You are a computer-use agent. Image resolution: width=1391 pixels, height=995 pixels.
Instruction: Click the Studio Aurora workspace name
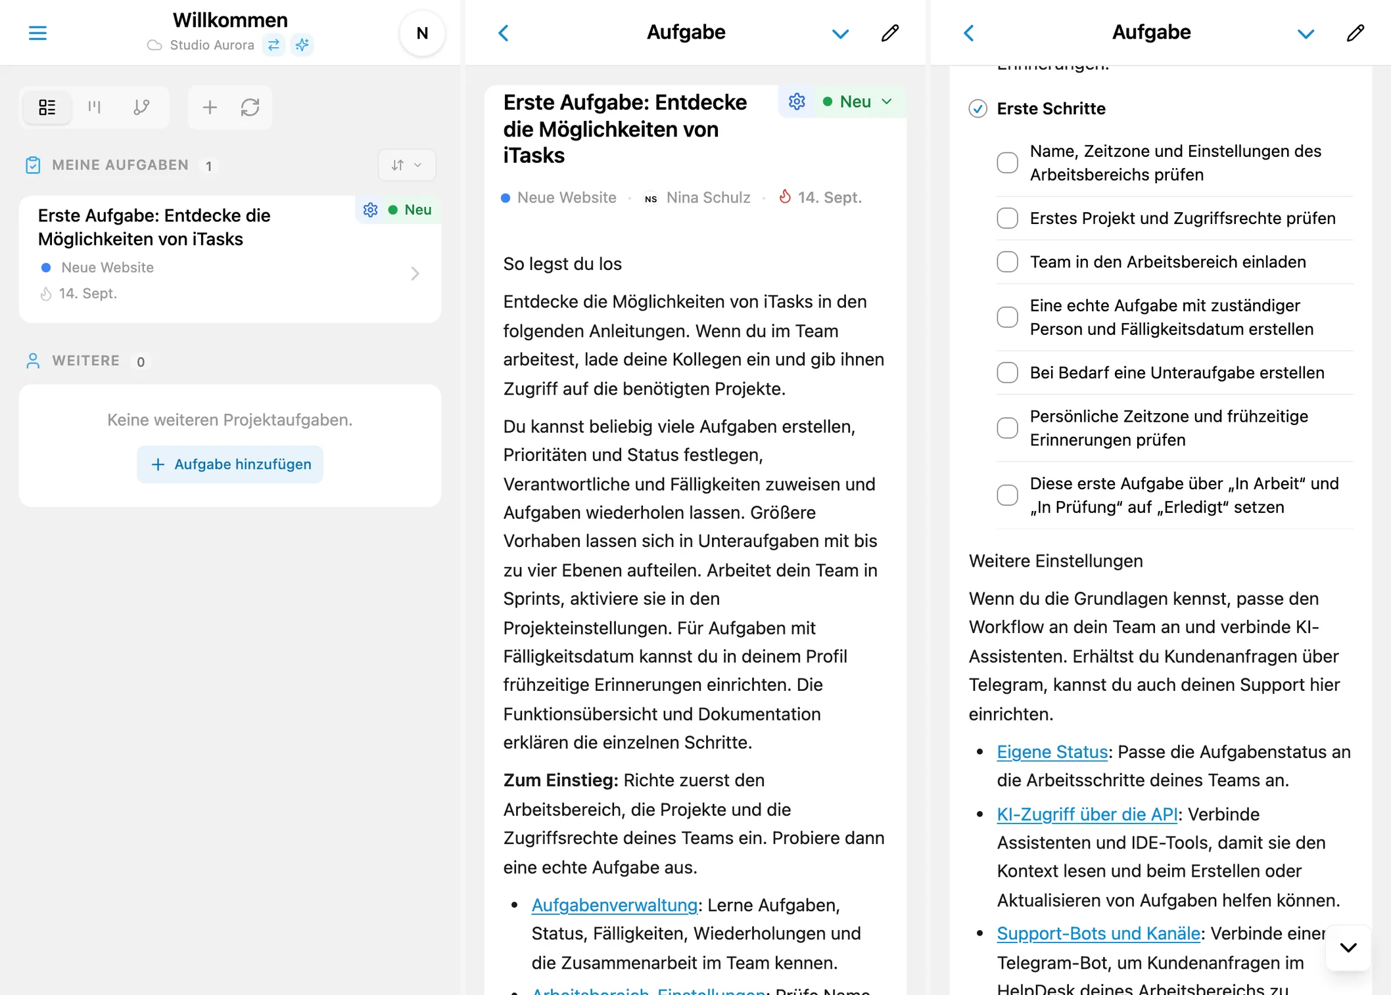212,45
